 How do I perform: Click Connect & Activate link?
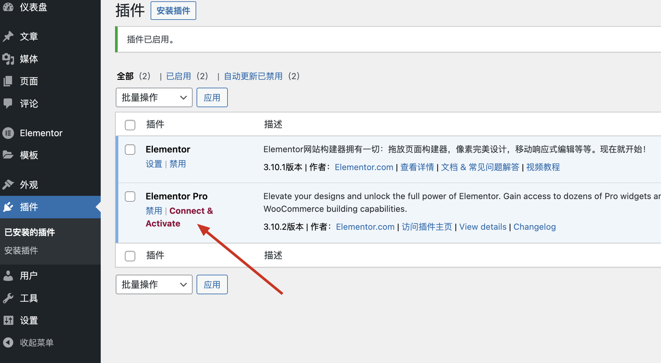pyautogui.click(x=179, y=217)
